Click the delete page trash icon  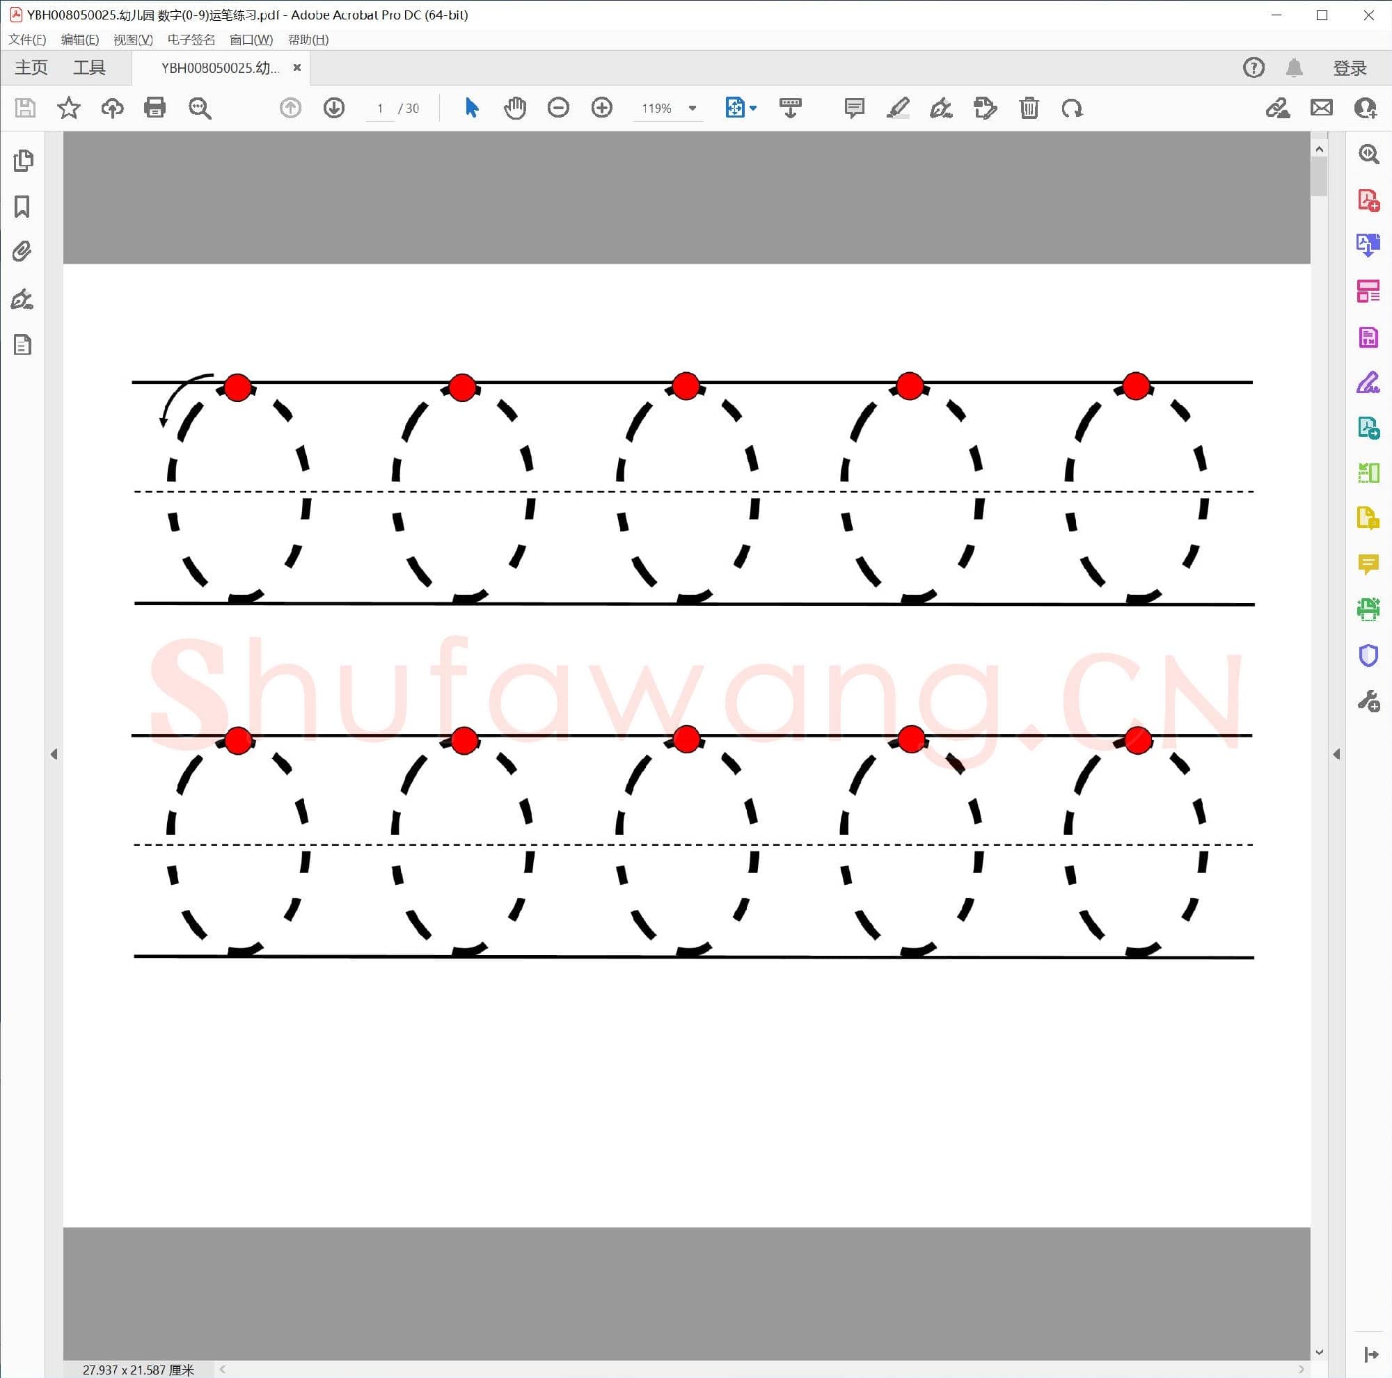(x=1029, y=108)
